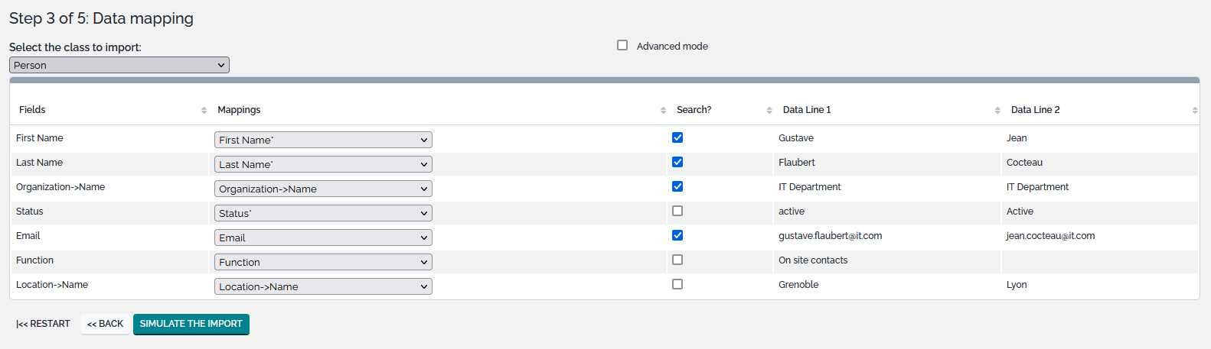
Task: Check the Search box for Function
Action: coord(677,260)
